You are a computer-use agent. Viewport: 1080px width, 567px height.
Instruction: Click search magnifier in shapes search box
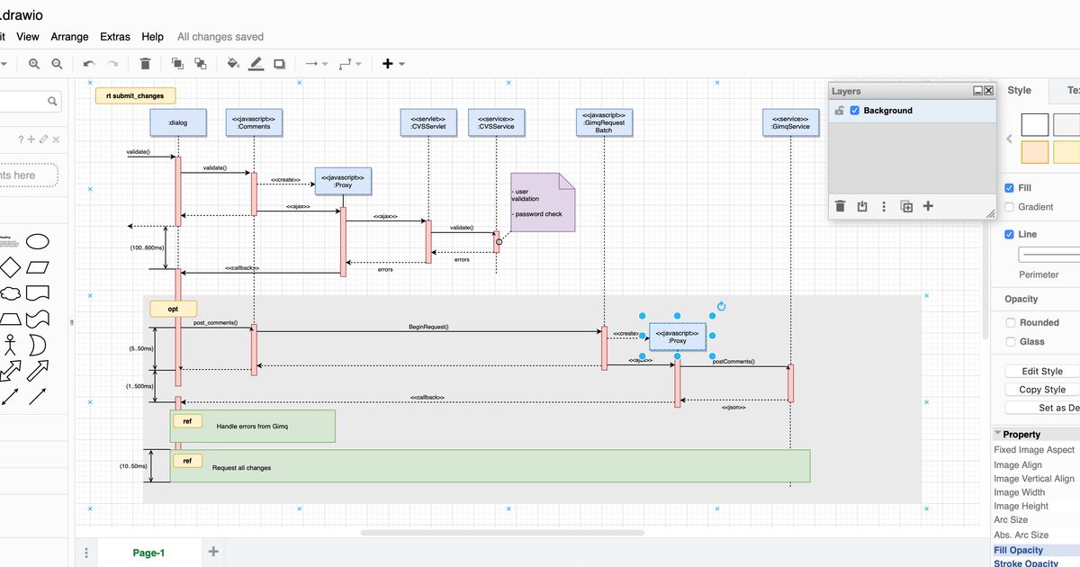click(52, 102)
